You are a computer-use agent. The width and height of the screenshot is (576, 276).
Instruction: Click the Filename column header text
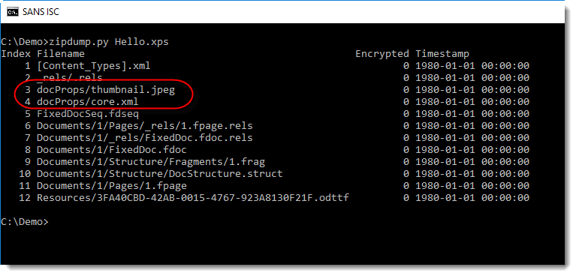click(61, 54)
